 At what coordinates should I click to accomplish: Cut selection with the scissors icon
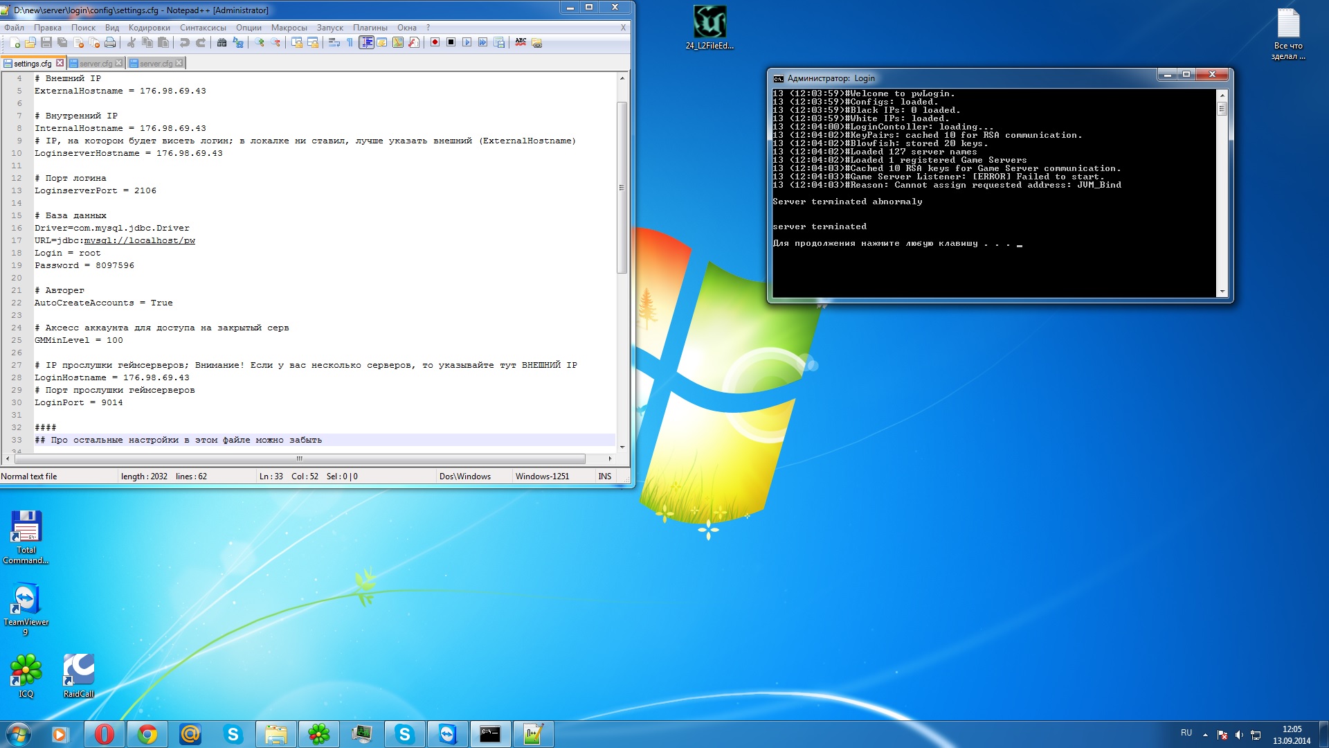pos(131,42)
